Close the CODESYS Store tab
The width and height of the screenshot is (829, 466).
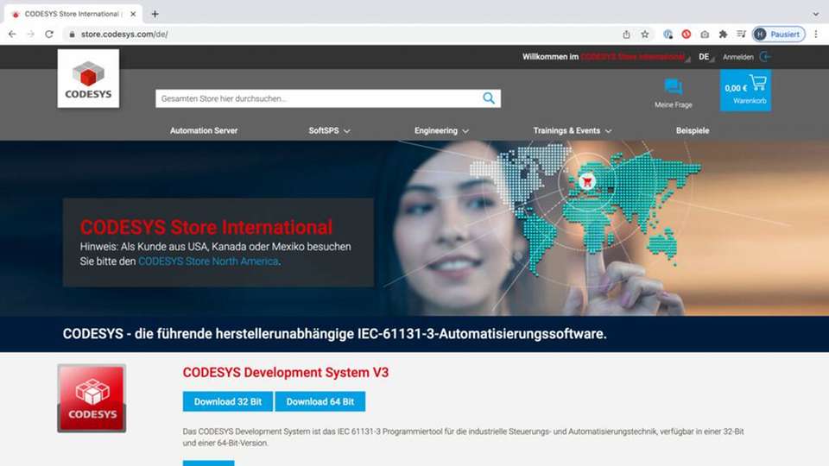click(x=133, y=15)
